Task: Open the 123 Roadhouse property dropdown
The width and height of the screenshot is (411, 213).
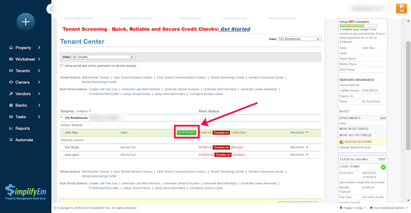Action: 299,39
